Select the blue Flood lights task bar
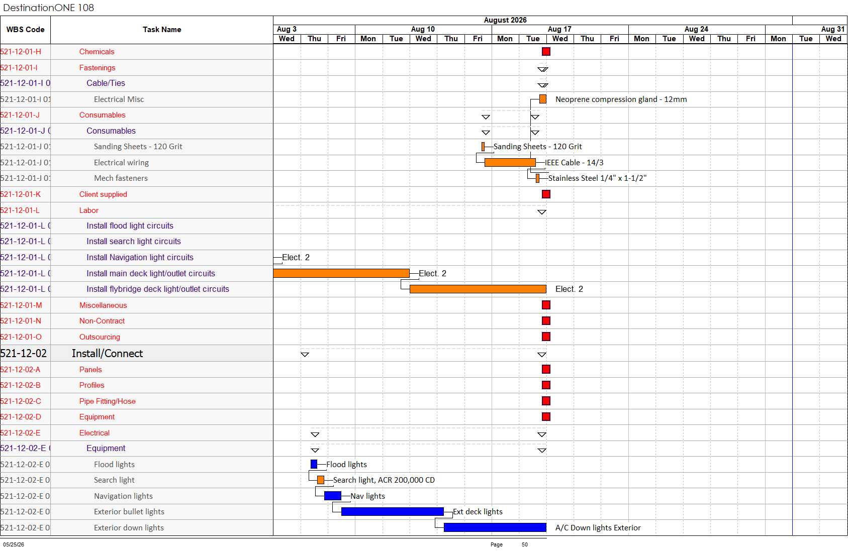Viewport: 848px width, 551px height. pyautogui.click(x=314, y=464)
